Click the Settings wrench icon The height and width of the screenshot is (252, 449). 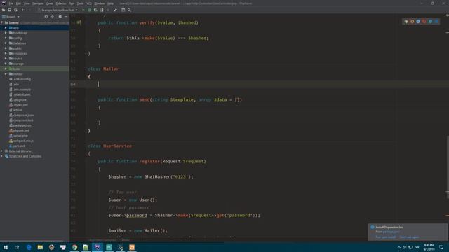115,10
